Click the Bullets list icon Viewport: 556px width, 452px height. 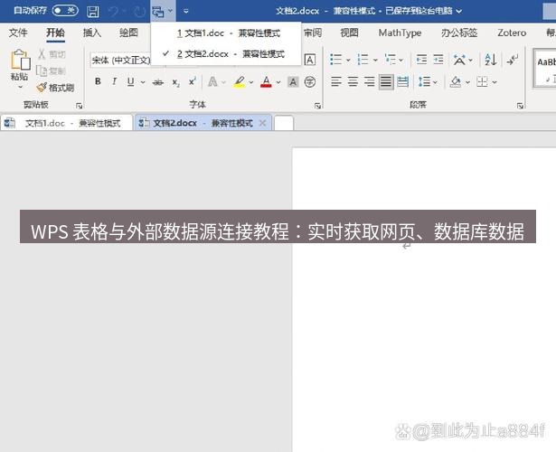click(x=335, y=60)
